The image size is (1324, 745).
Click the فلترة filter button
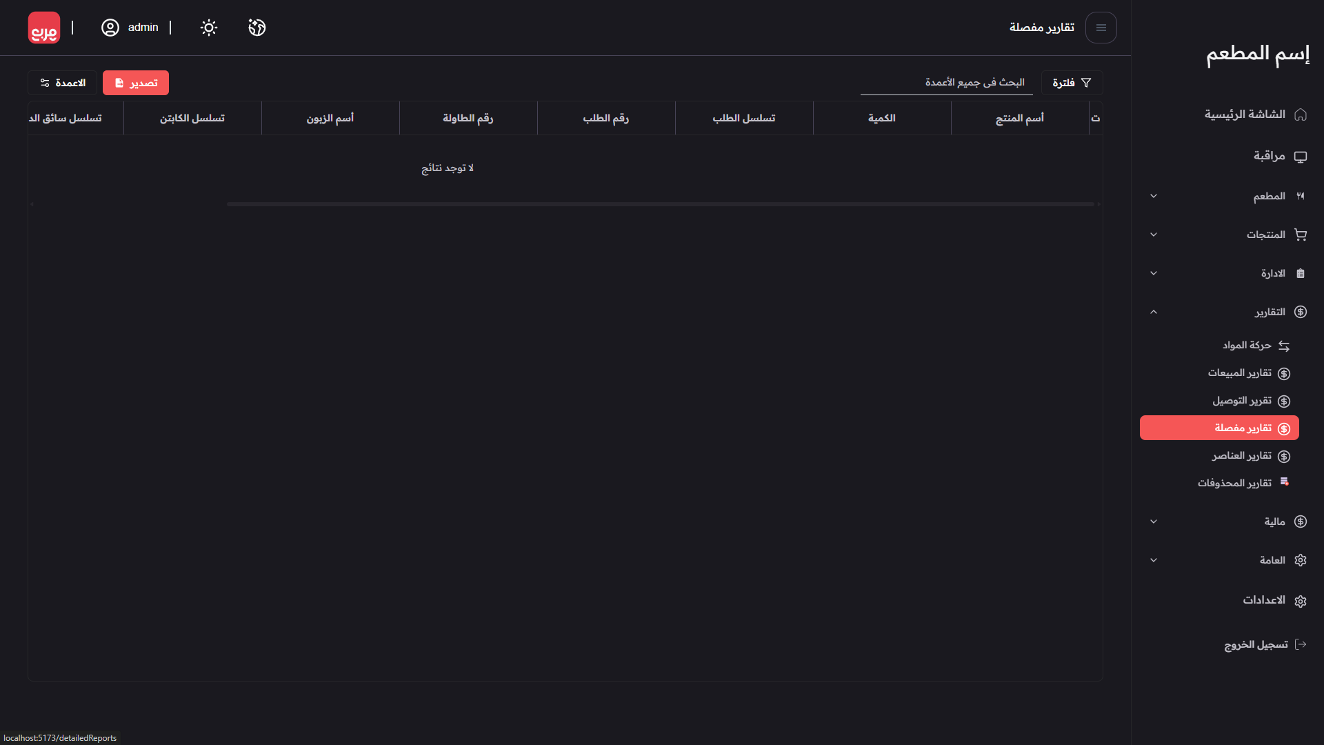click(1071, 83)
